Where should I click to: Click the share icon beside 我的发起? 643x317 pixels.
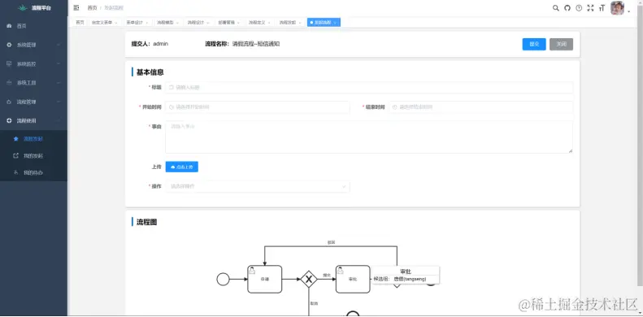pyautogui.click(x=16, y=156)
